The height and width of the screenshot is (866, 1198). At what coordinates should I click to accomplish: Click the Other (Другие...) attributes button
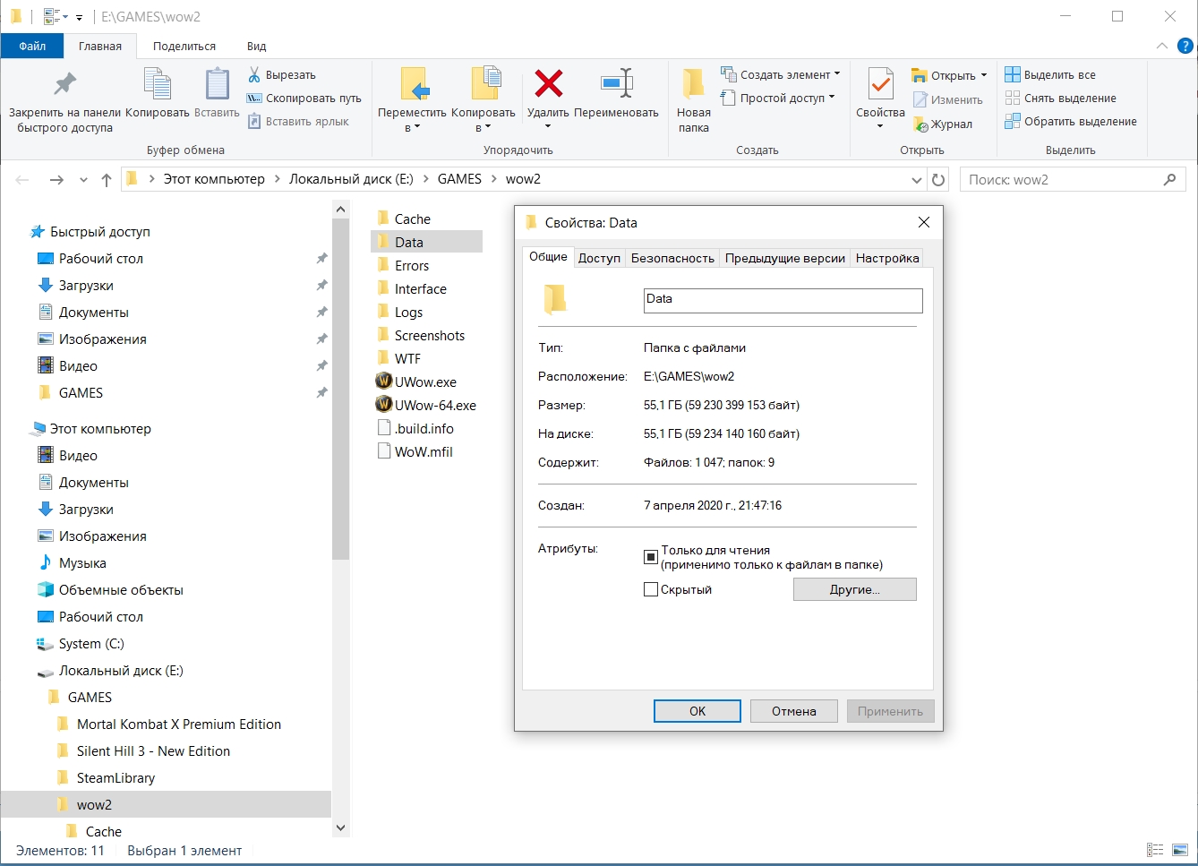pyautogui.click(x=854, y=589)
